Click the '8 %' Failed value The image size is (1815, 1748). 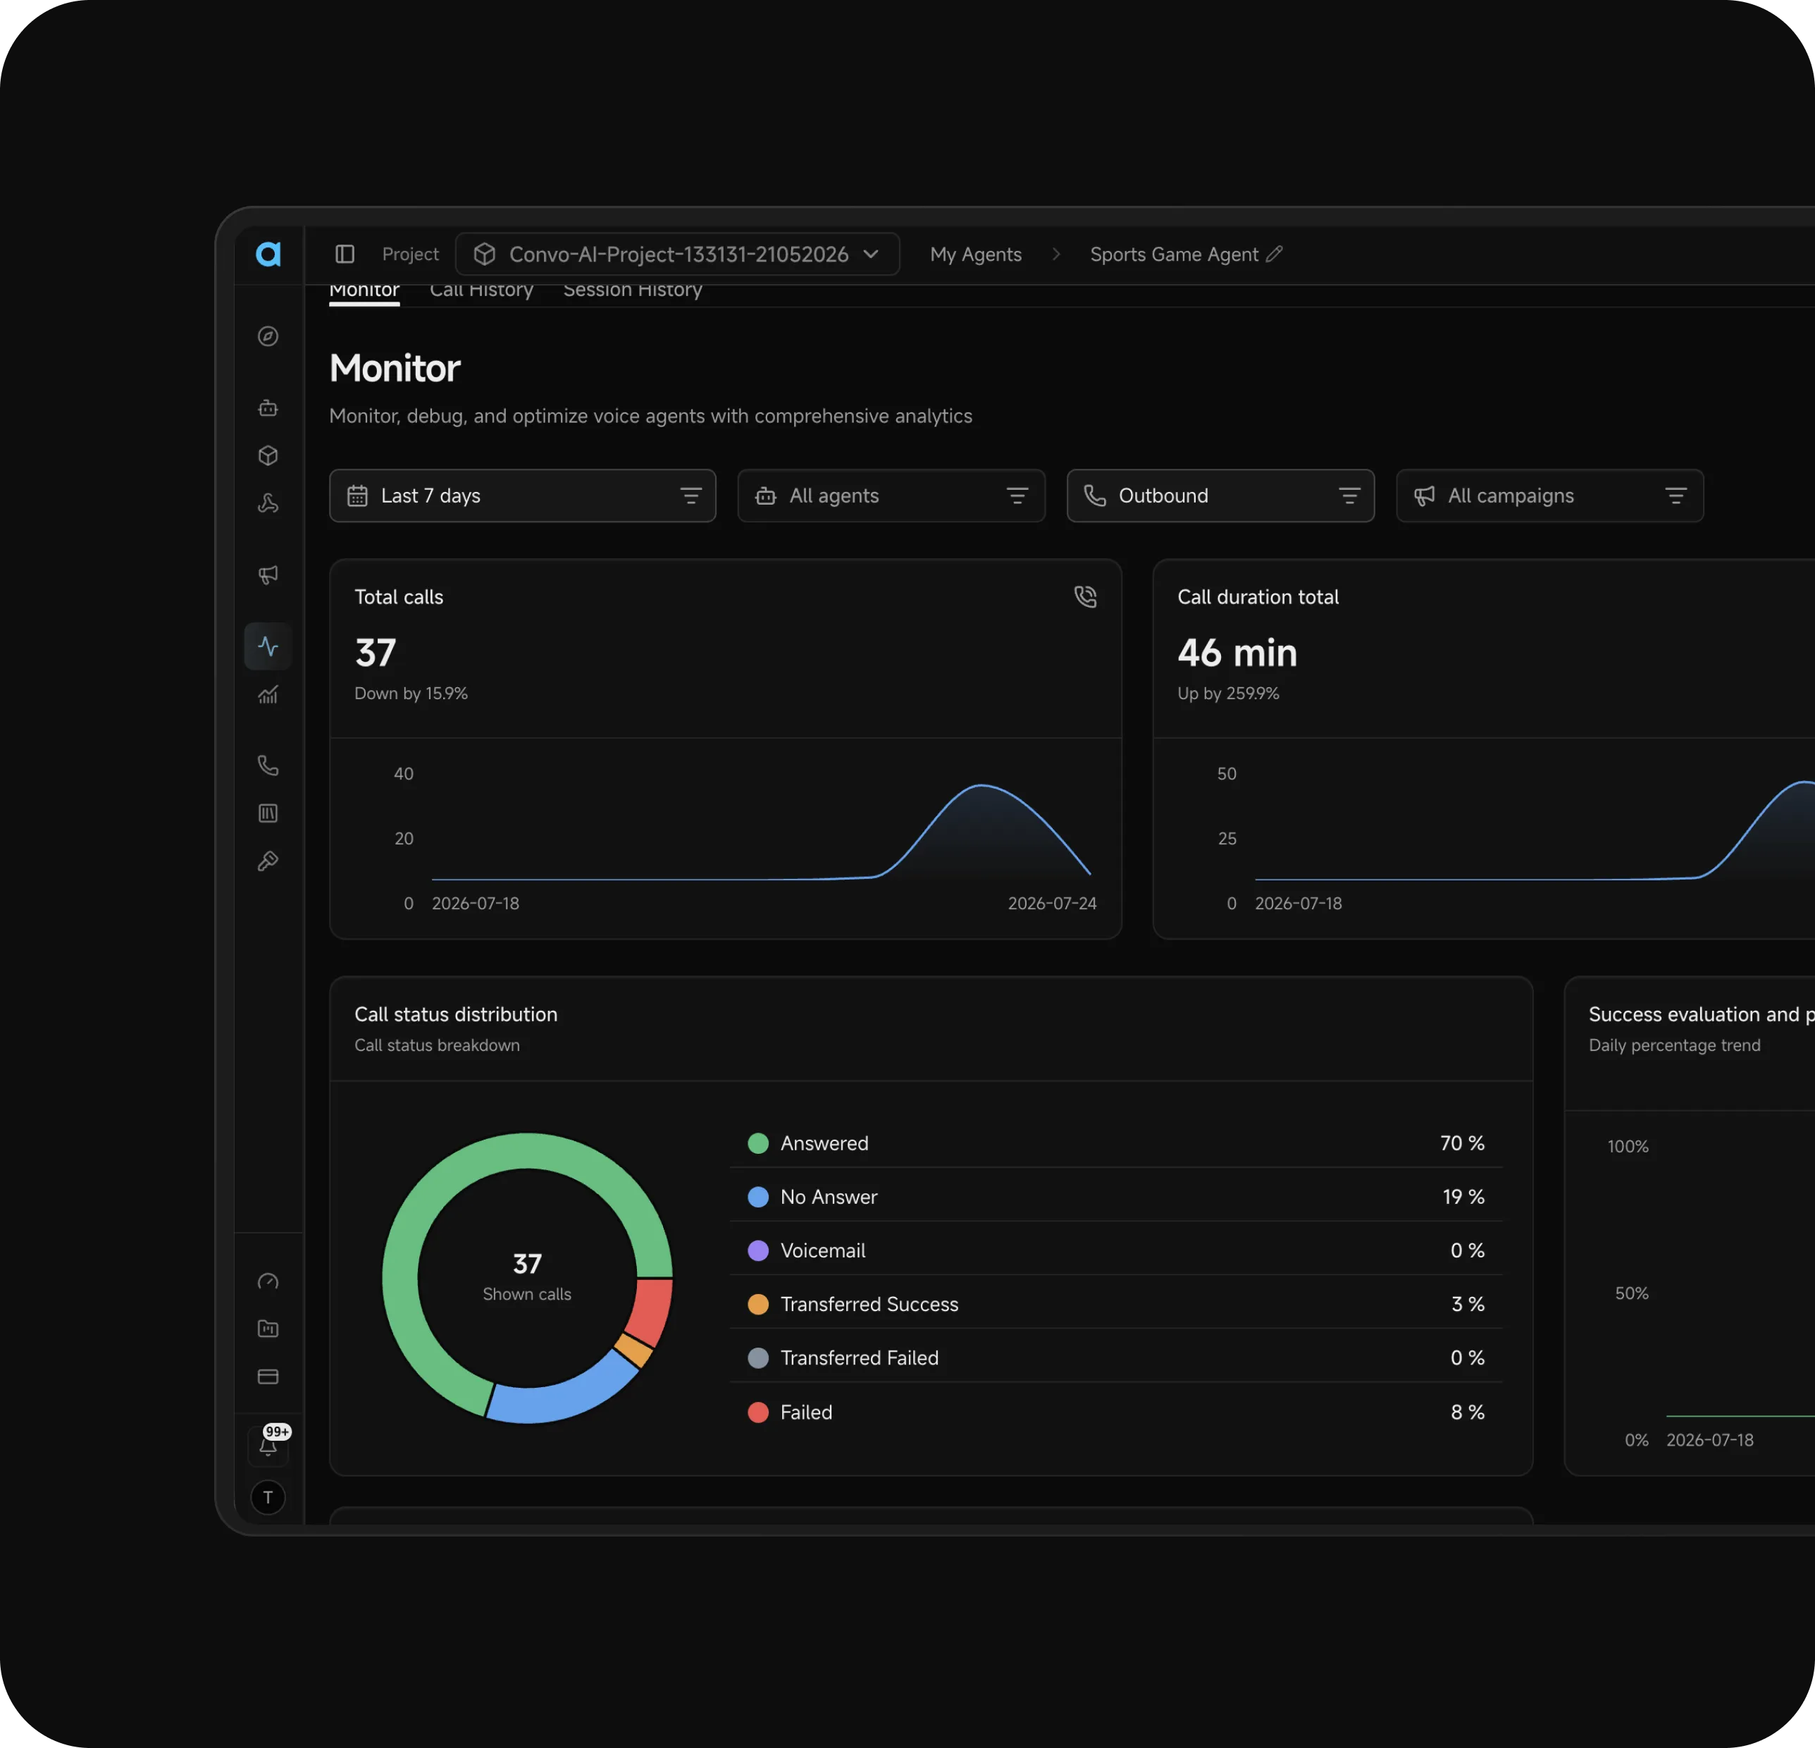click(x=1468, y=1412)
